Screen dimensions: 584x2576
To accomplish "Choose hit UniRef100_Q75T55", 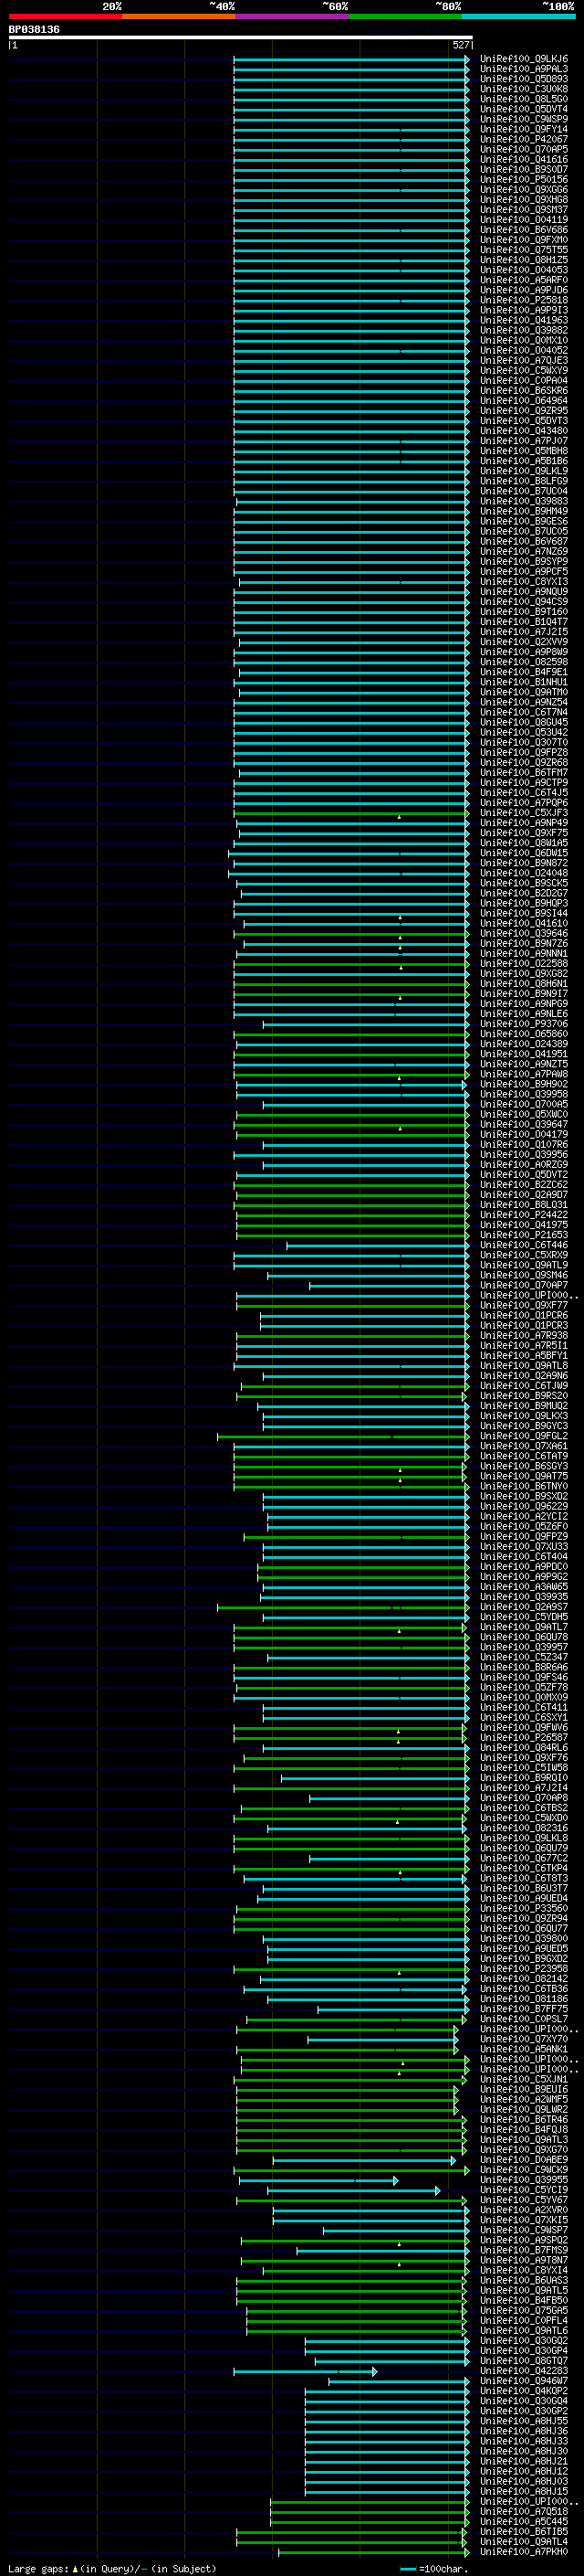I will coord(524,250).
